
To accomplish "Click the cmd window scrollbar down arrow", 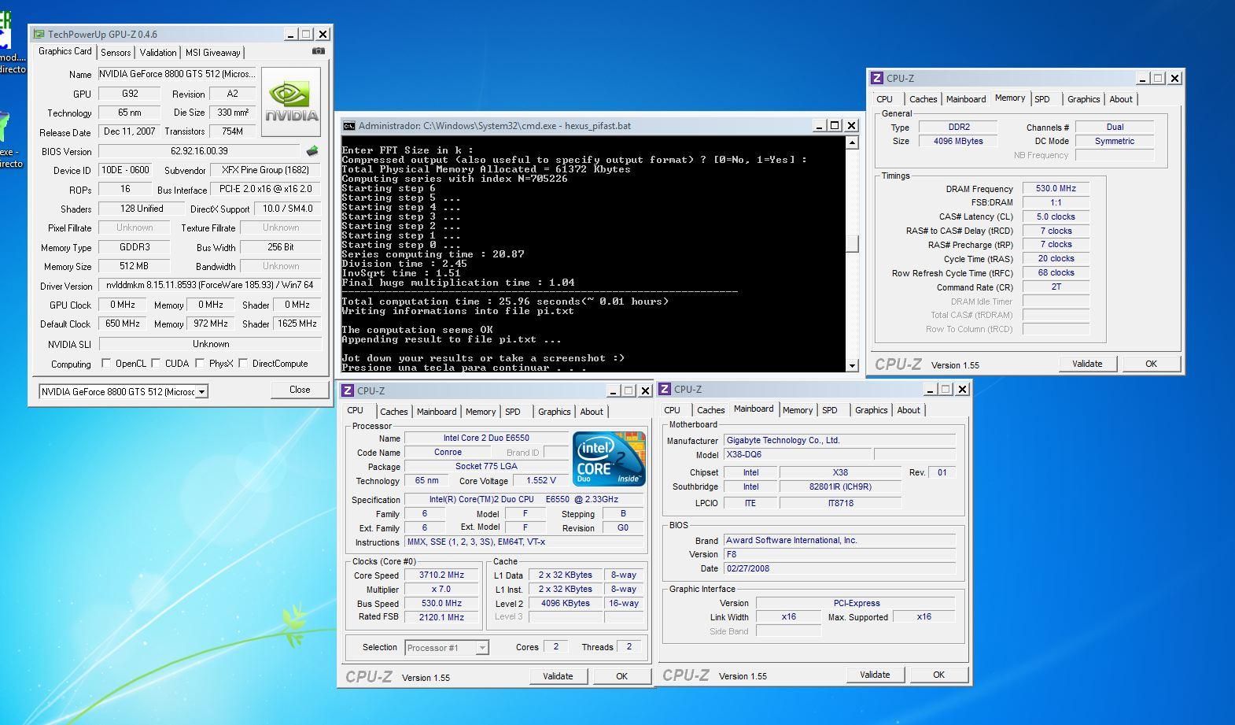I will tap(852, 366).
